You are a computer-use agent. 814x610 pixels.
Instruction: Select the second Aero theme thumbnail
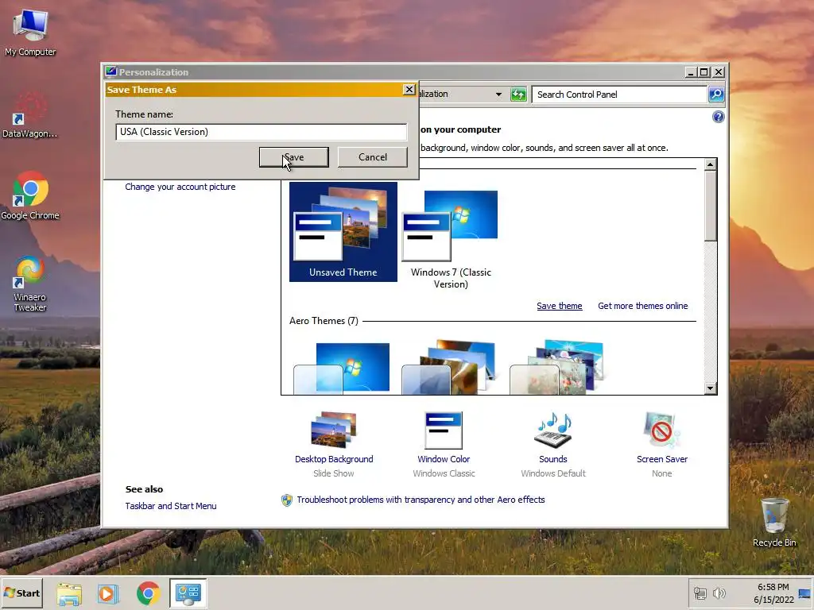(450, 367)
